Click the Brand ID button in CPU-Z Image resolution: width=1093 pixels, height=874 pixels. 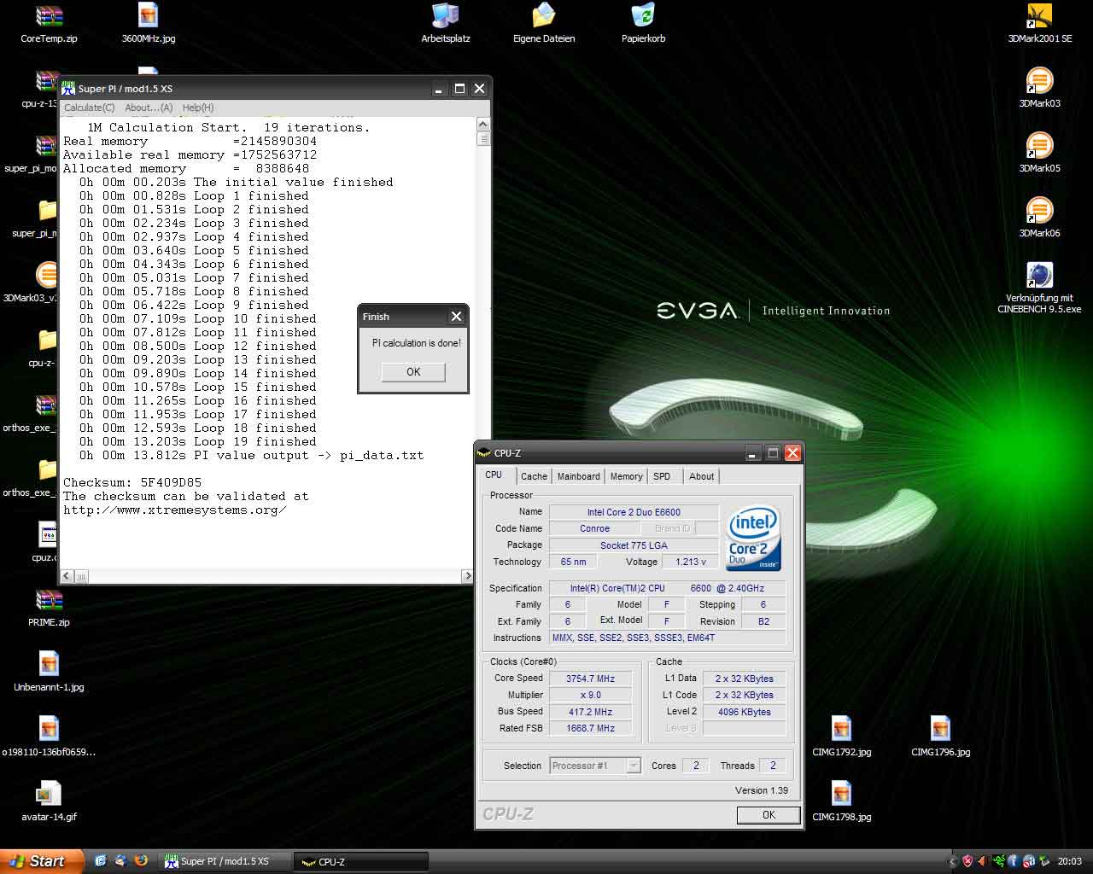pyautogui.click(x=673, y=528)
